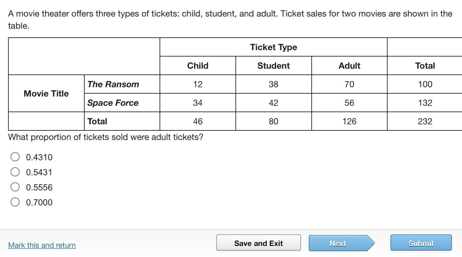Click the Student column header
This screenshot has height=257, width=462.
pos(273,66)
